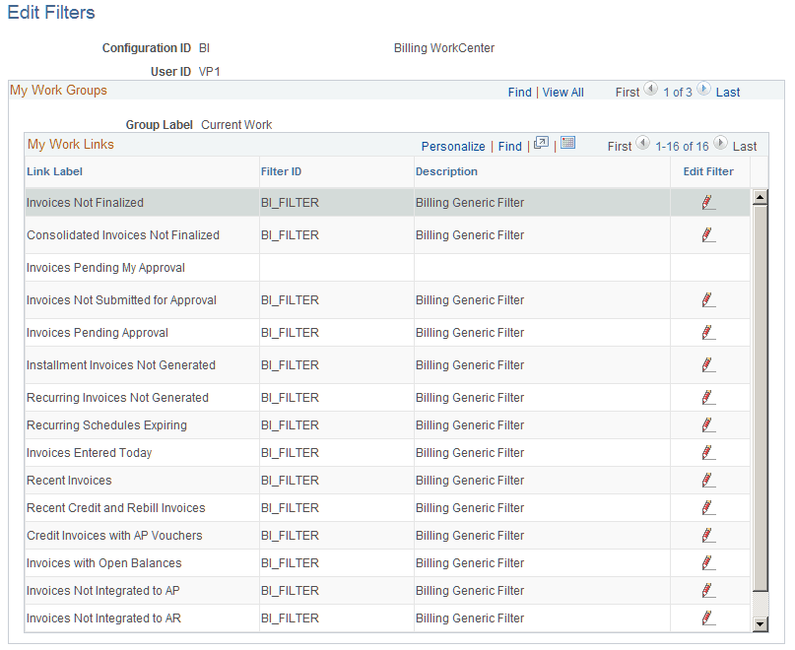This screenshot has width=795, height=650.
Task: Edit filter for Invoices with Open Balances
Action: [x=708, y=563]
